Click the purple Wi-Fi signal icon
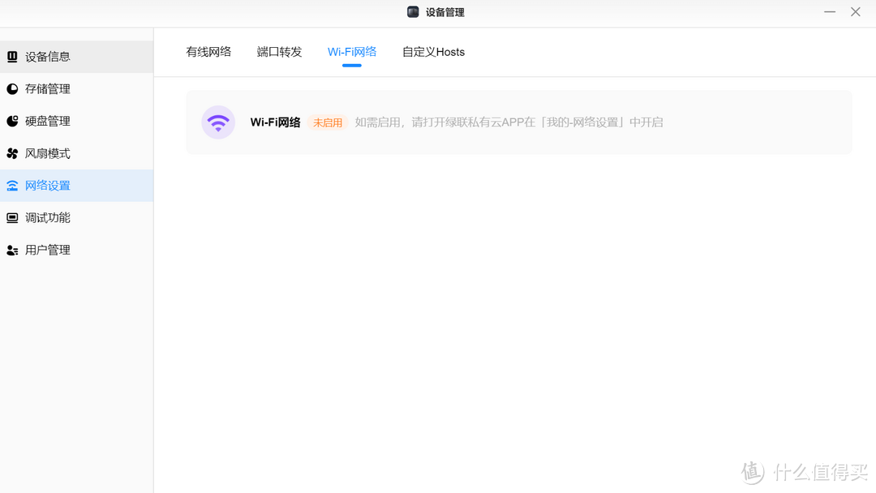 tap(218, 122)
